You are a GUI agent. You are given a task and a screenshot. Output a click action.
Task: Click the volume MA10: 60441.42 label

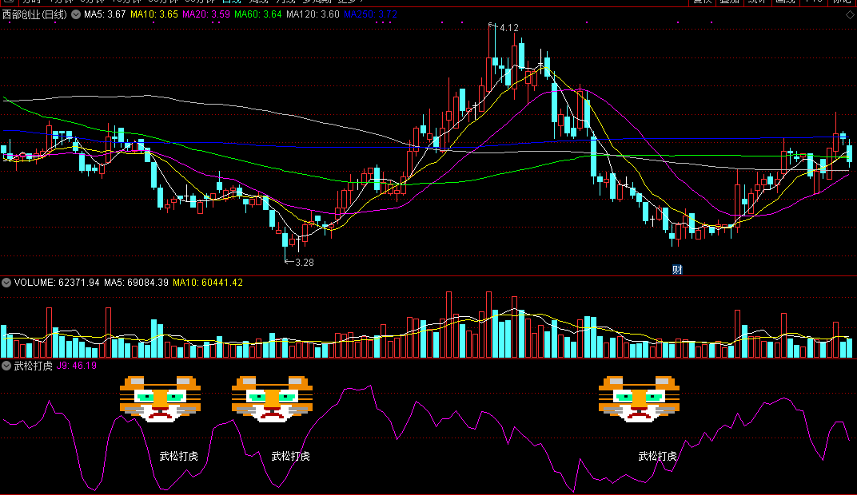point(208,283)
